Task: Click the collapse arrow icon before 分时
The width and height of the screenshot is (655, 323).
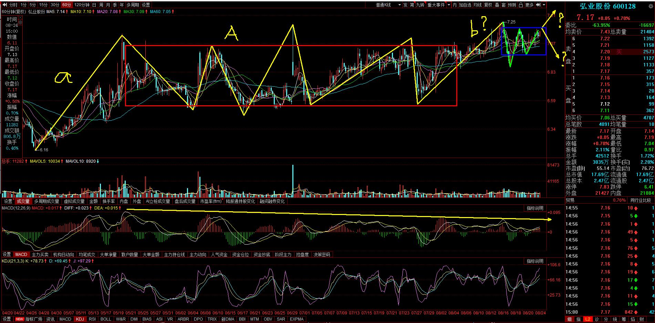Action: (5, 5)
